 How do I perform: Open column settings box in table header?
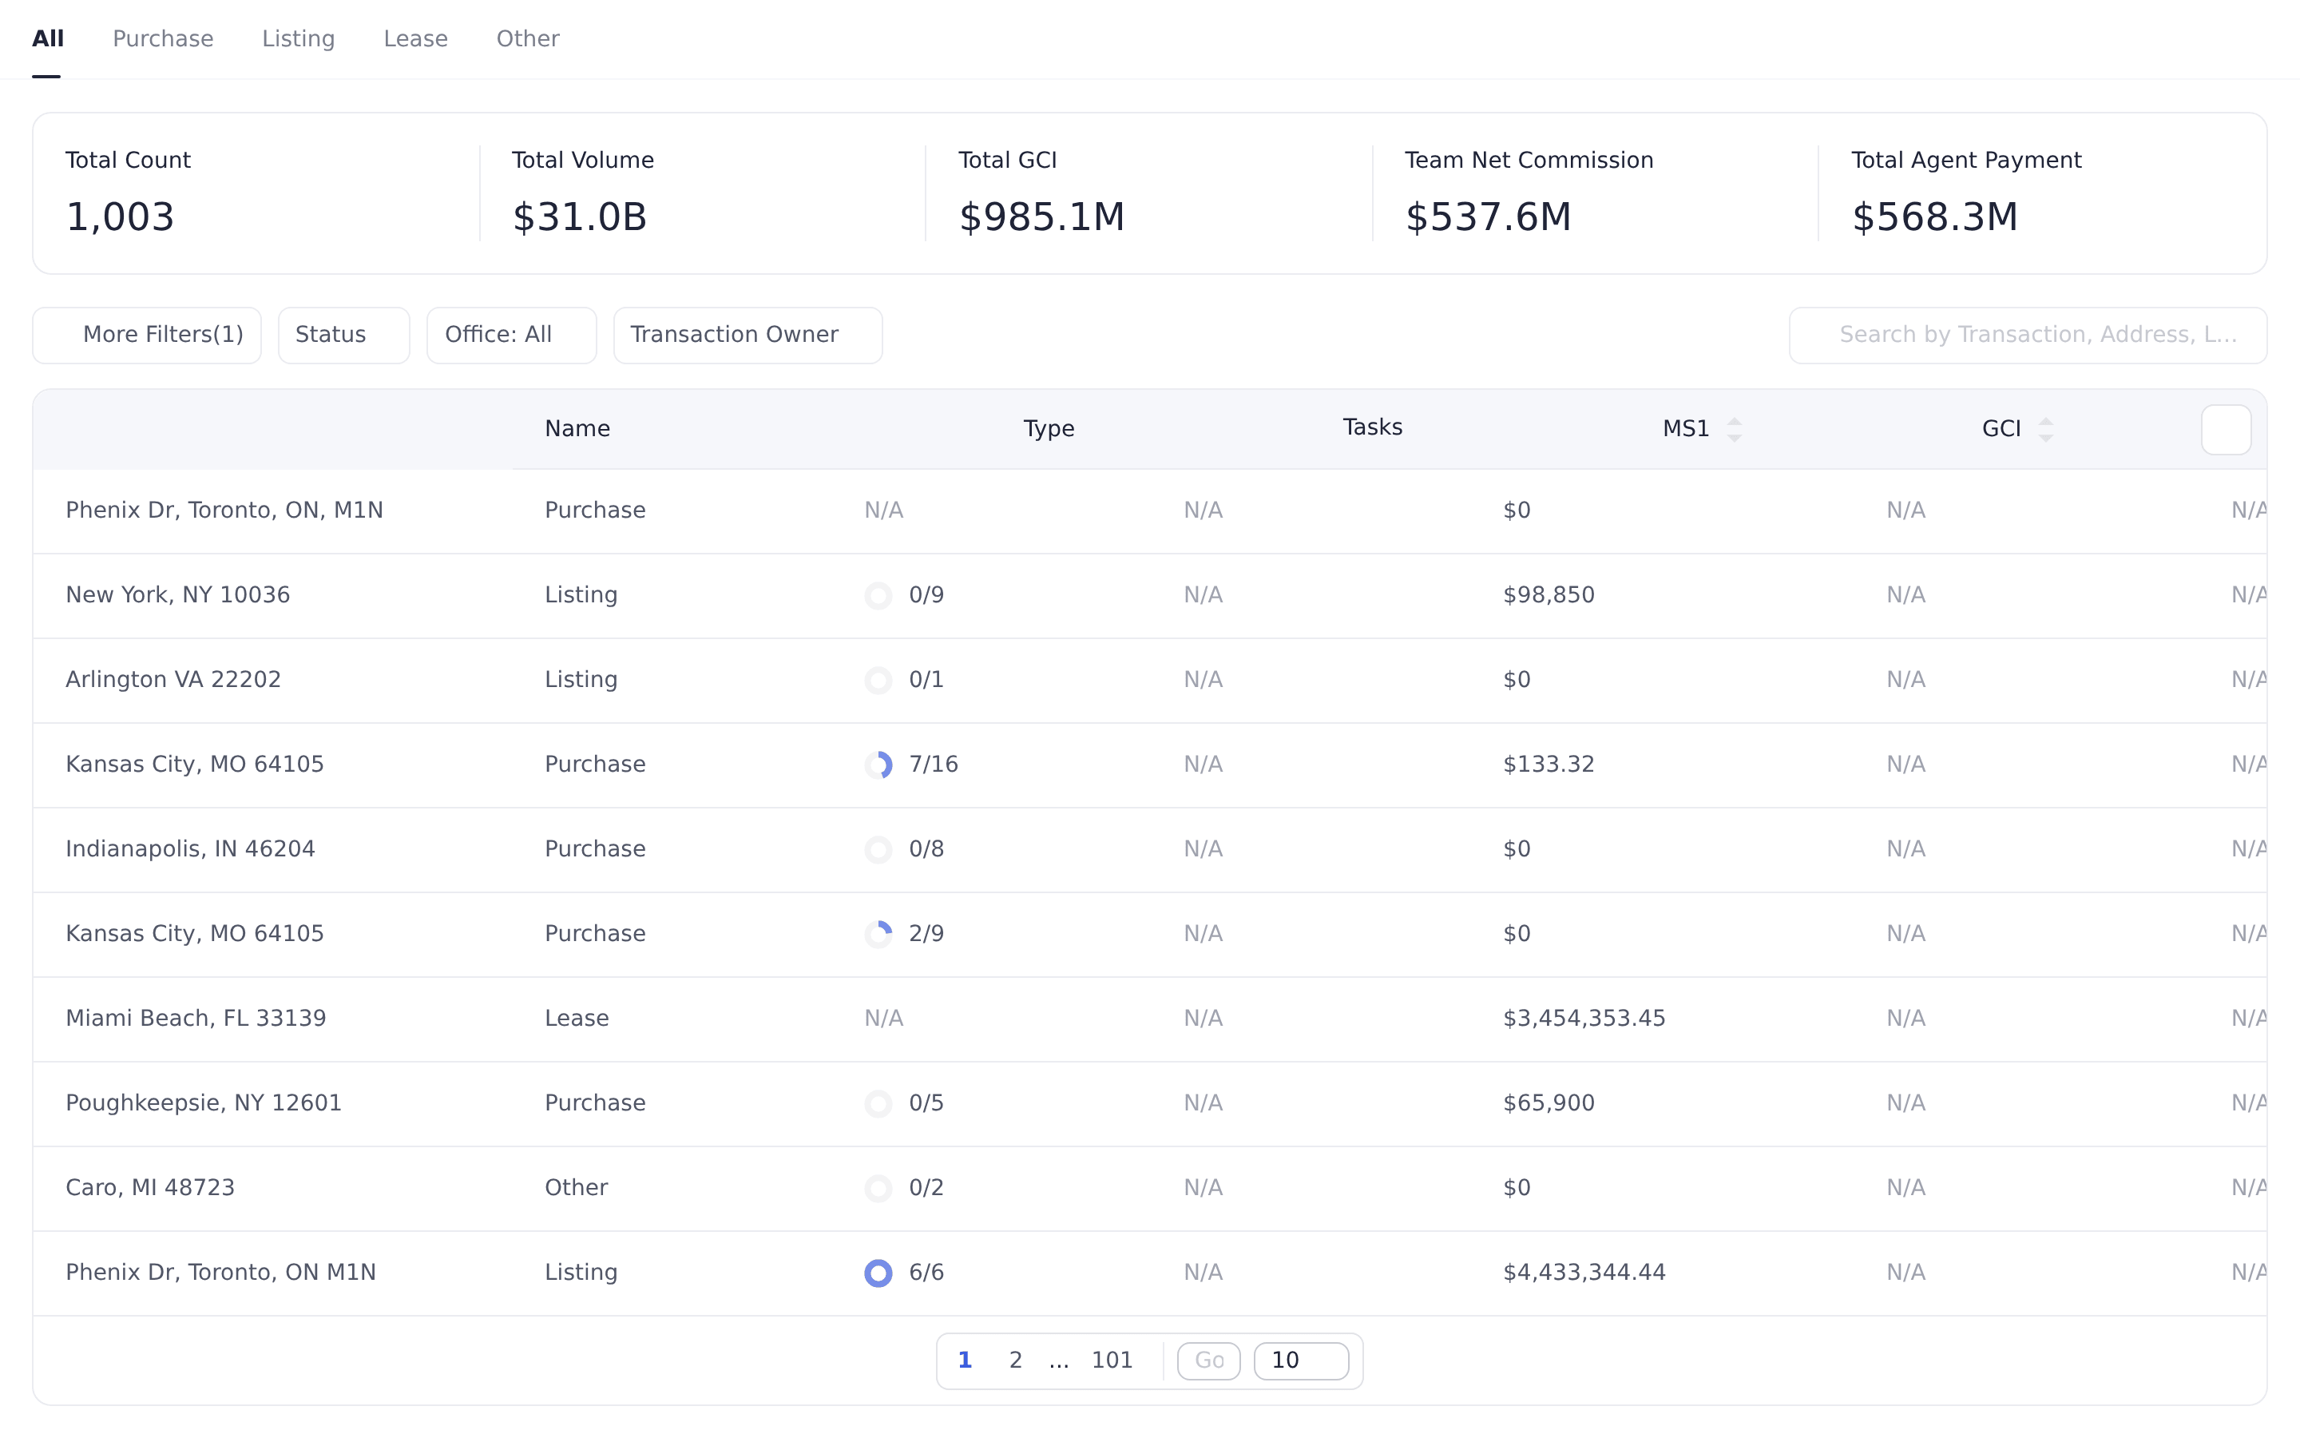click(2226, 430)
